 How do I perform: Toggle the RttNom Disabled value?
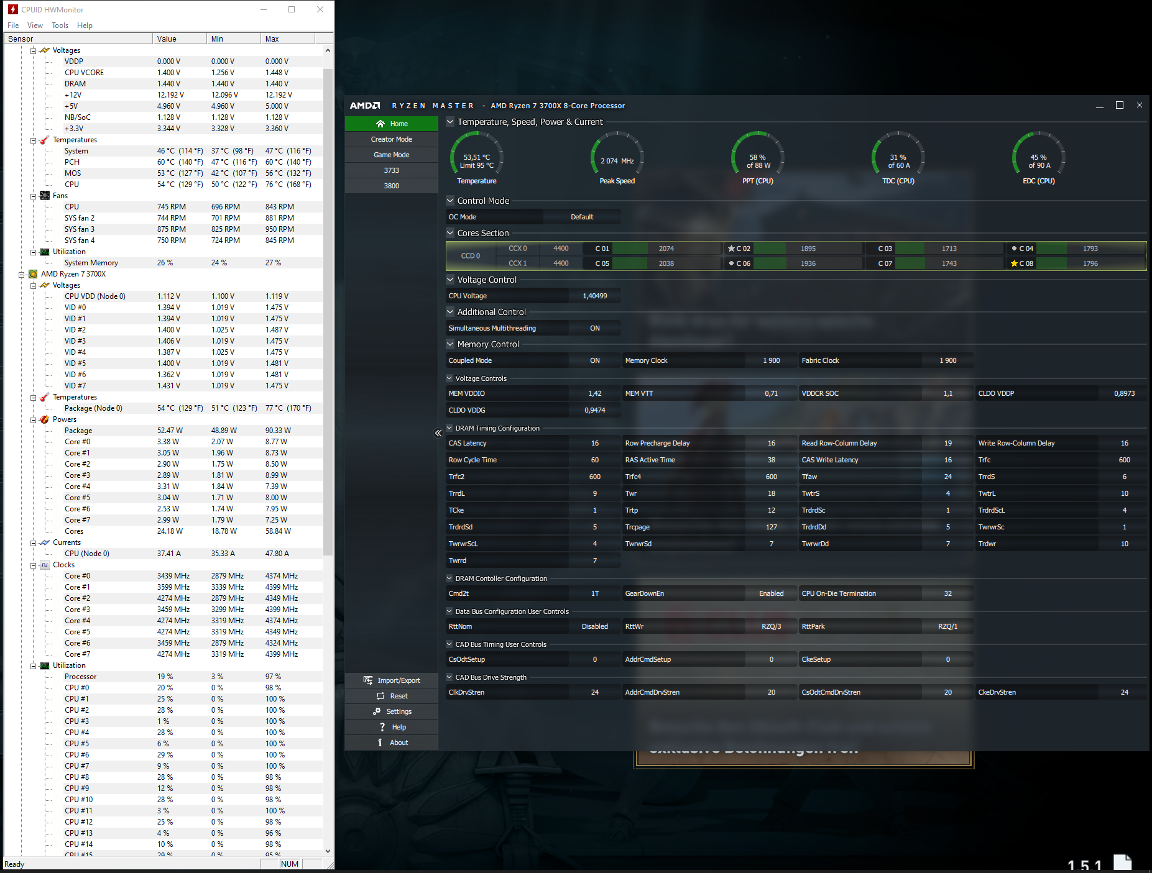[x=595, y=626]
